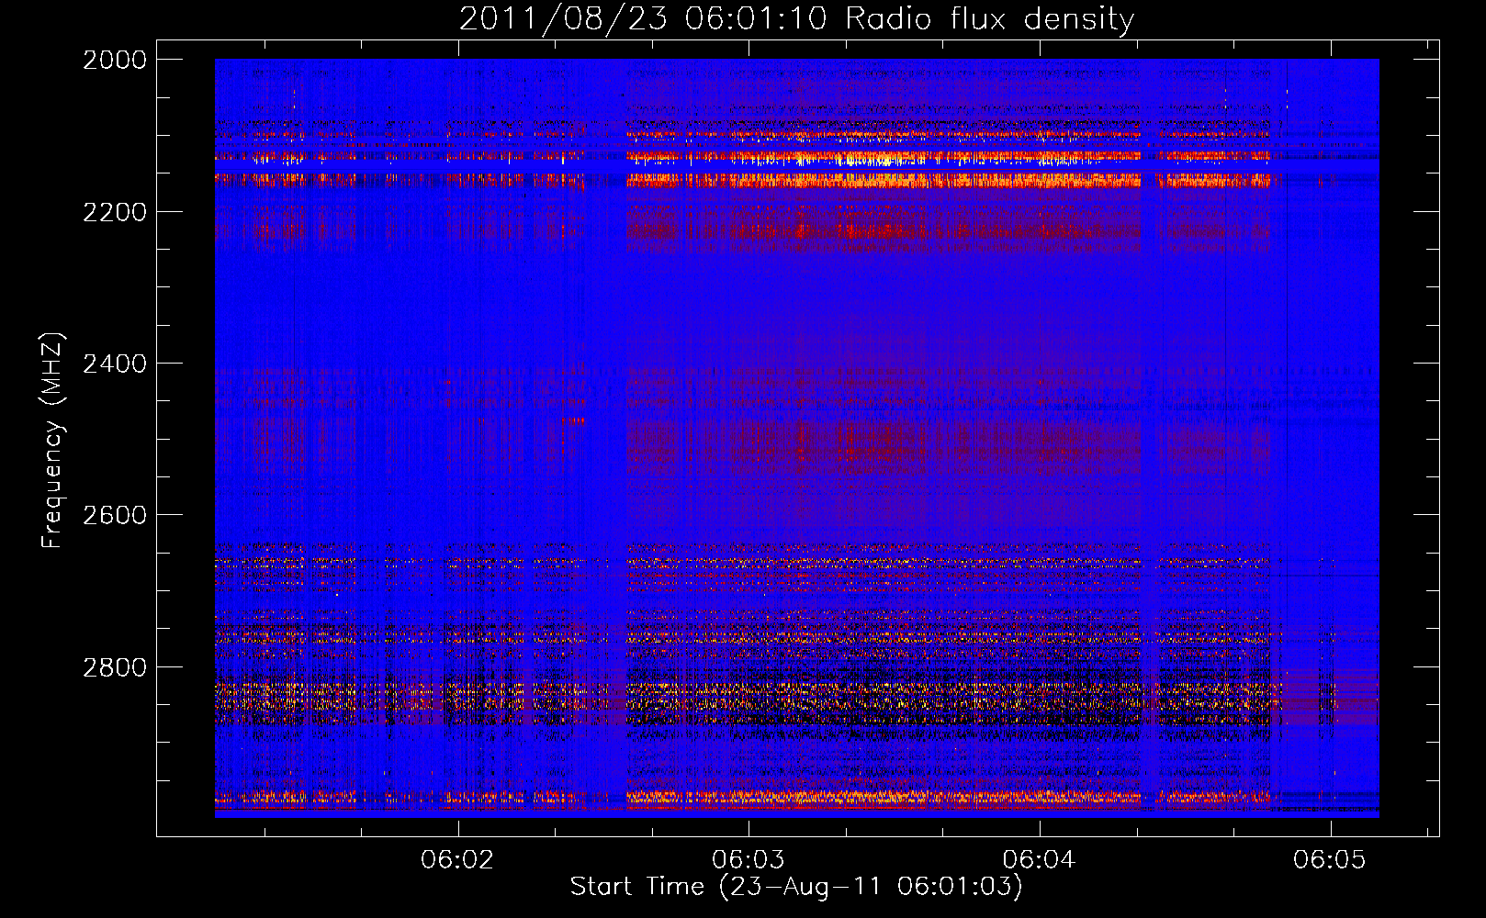Select the 2600 frequency tick label

pyautogui.click(x=115, y=515)
